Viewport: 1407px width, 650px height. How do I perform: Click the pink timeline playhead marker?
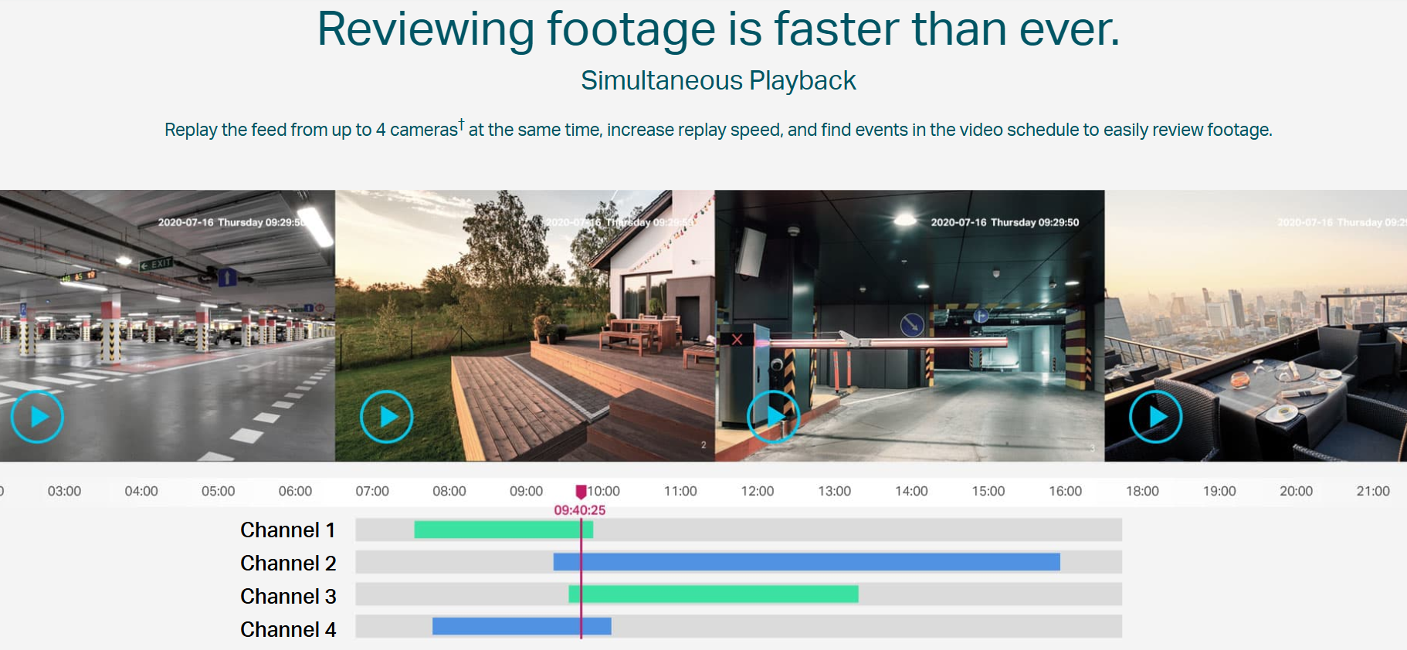point(581,492)
